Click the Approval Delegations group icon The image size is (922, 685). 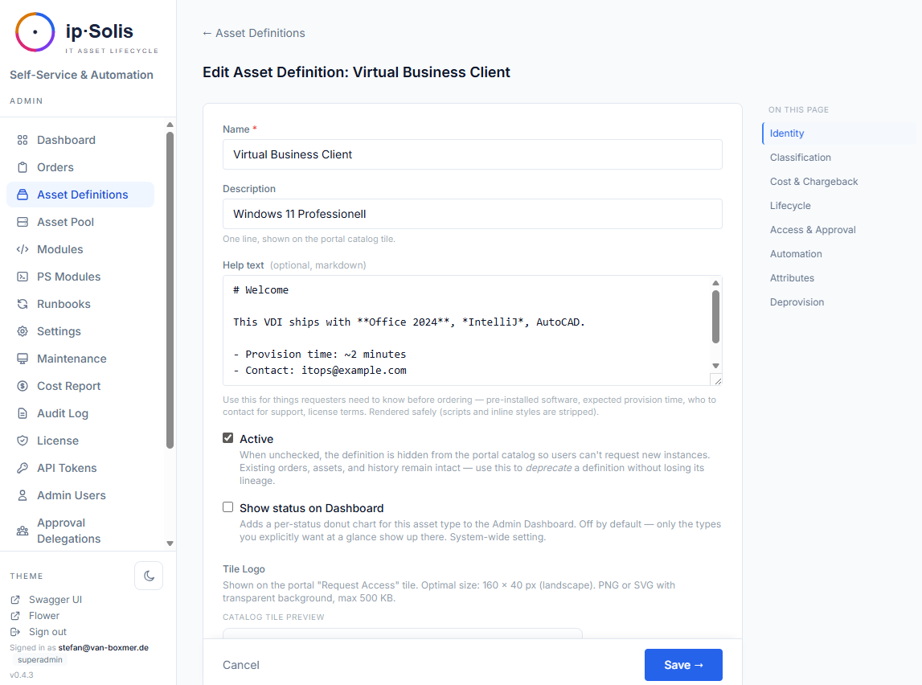click(23, 531)
